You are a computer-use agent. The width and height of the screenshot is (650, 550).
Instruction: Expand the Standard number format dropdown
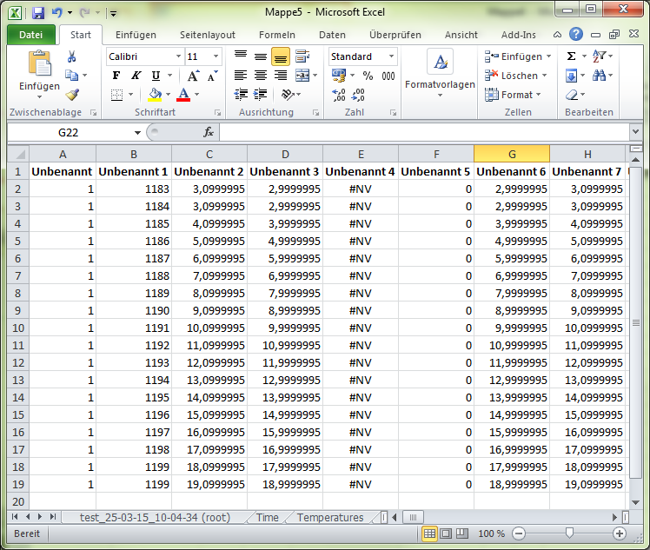tap(391, 56)
